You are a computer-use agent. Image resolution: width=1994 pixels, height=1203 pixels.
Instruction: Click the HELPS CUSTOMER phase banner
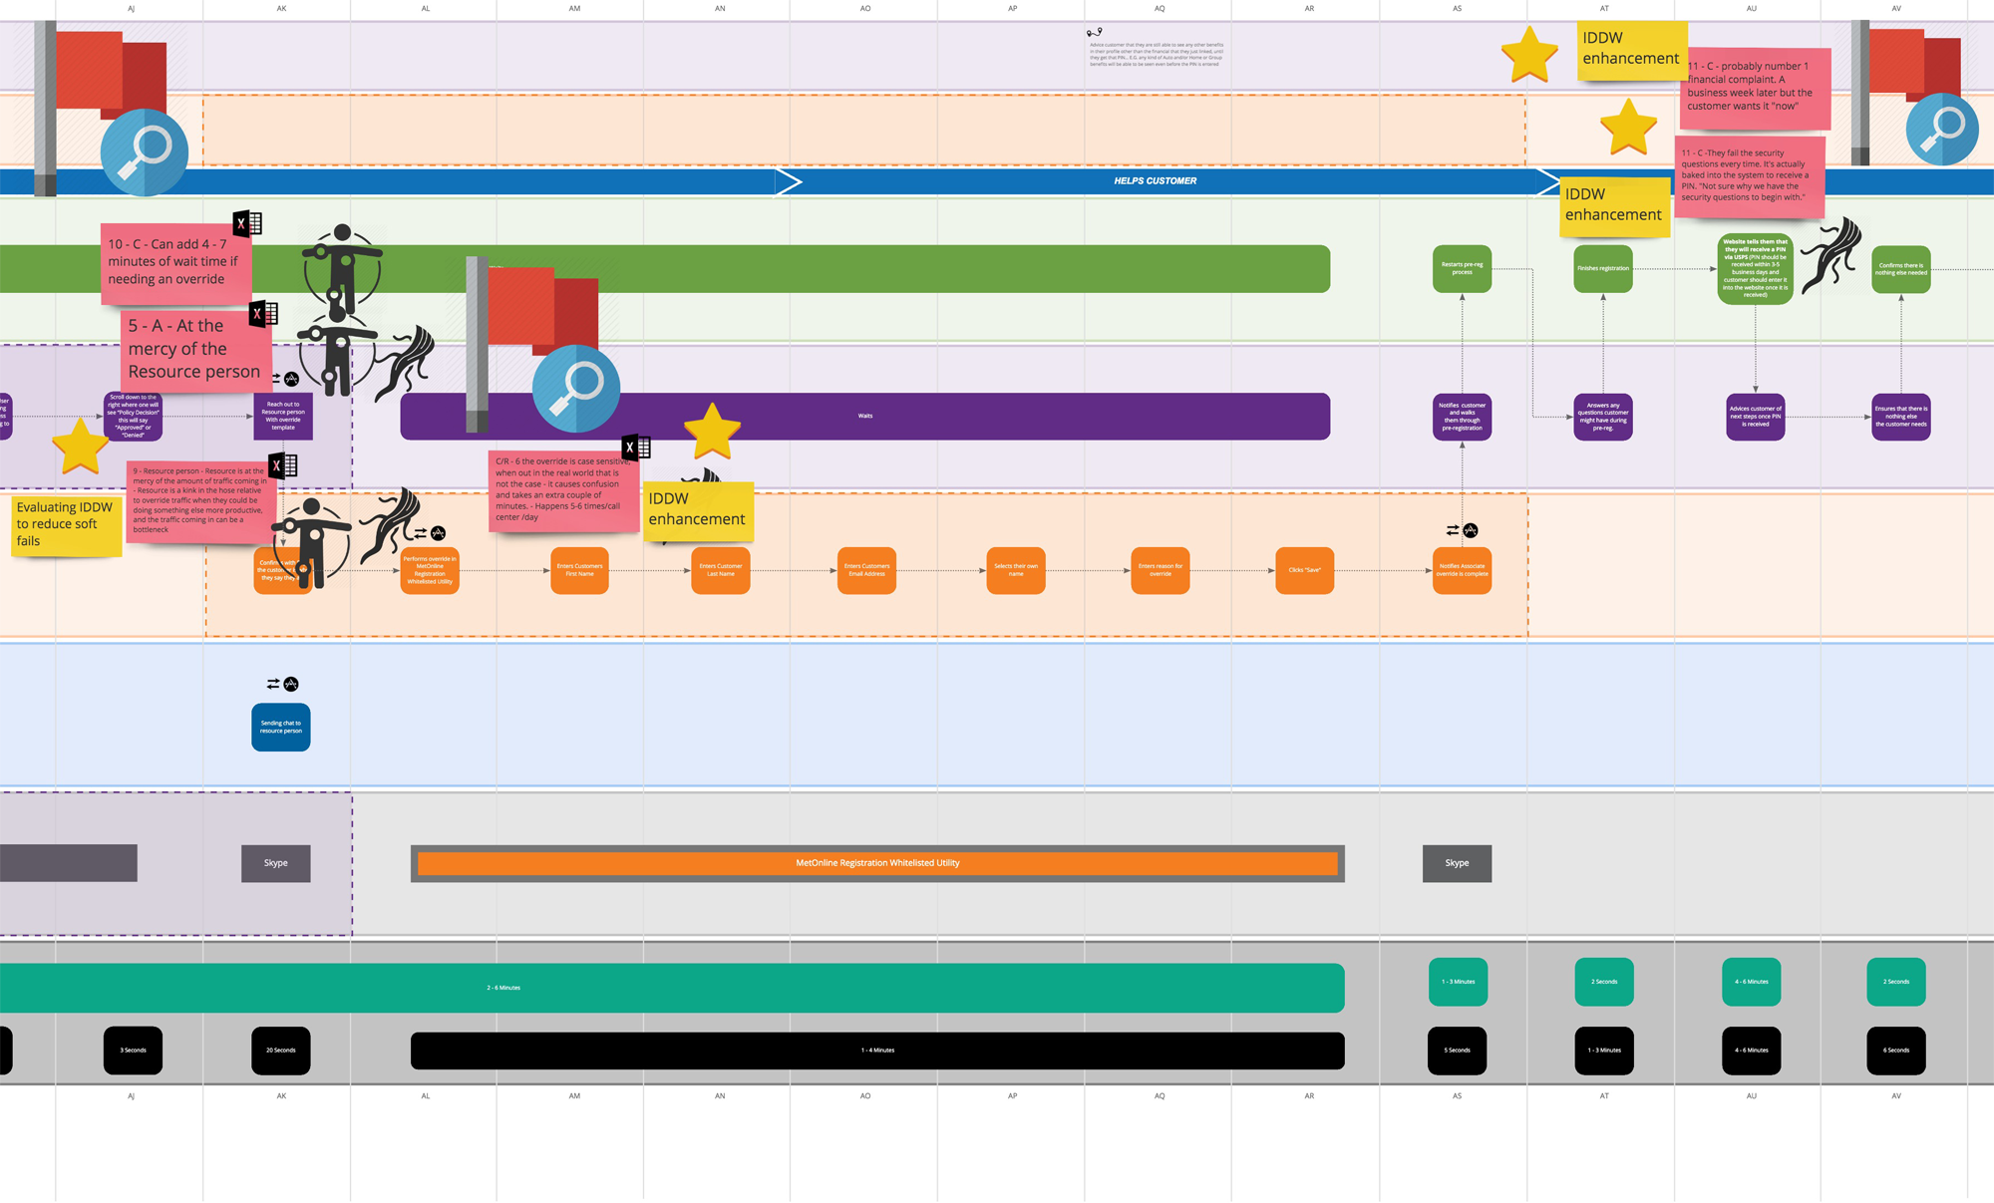coord(1155,181)
